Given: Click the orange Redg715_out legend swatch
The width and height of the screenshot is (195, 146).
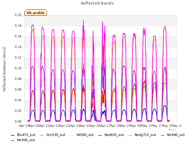Looking at the screenshot, I should (130, 135).
